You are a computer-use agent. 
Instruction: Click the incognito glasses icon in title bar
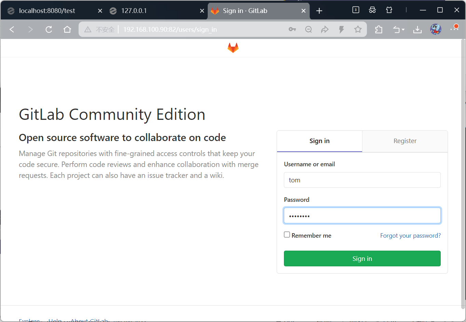(372, 10)
